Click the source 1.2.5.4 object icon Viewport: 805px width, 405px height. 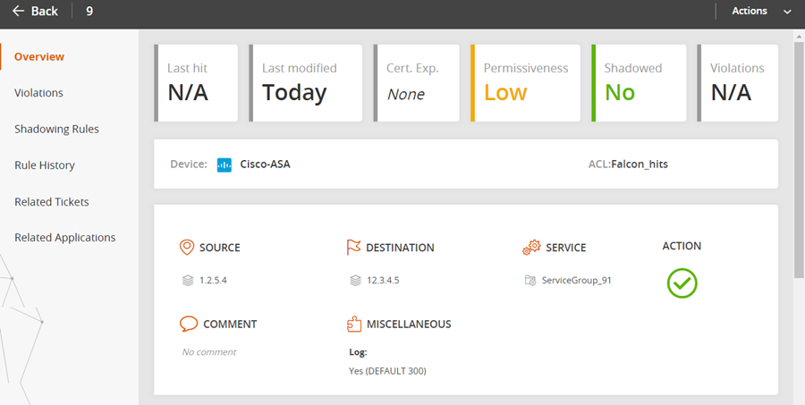pos(188,281)
